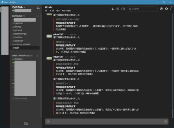Toggle channel details pane
Viewport: 174px width, 128px height.
click(123, 9)
